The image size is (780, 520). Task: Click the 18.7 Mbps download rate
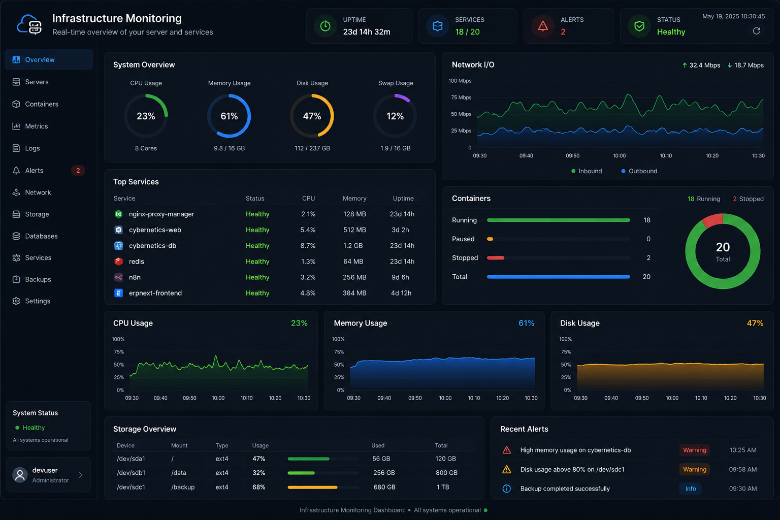tap(745, 65)
